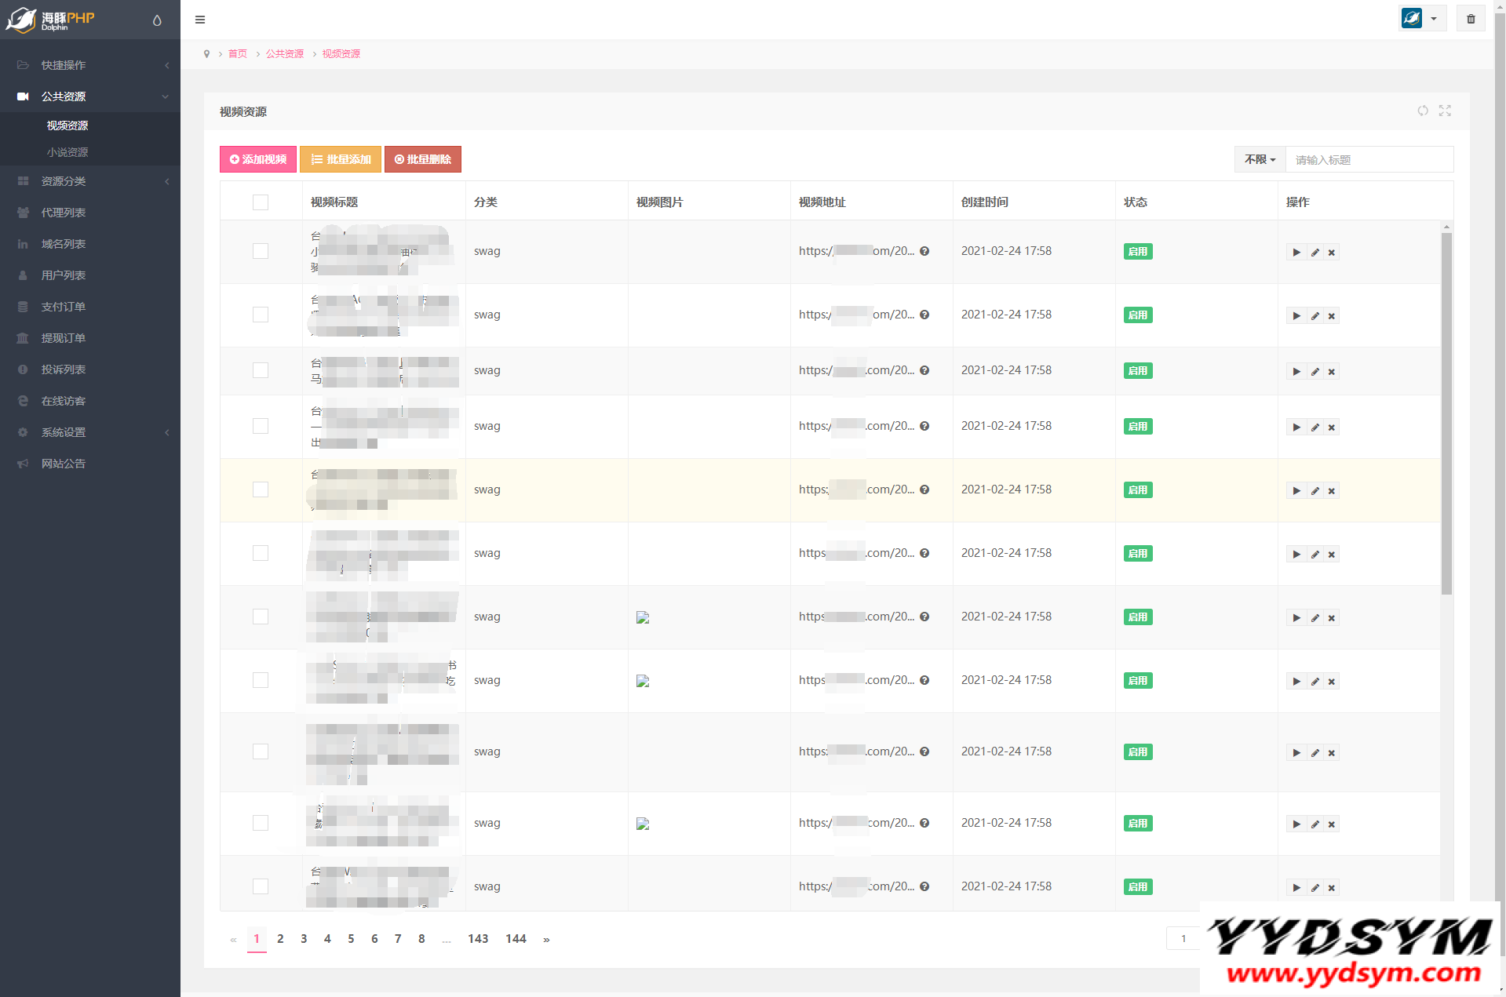1506x997 pixels.
Task: Expand the 资源分类 sidebar menu
Action: coord(90,181)
